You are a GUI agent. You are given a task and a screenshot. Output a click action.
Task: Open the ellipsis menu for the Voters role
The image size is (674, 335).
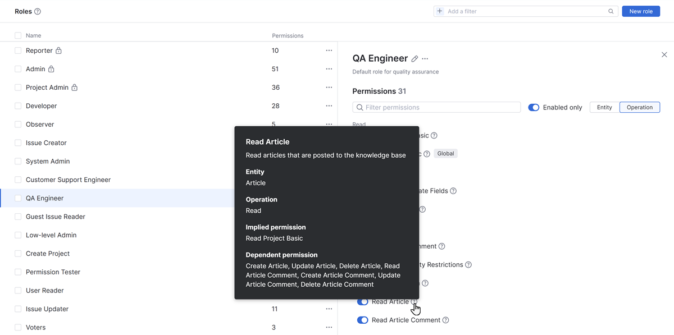(x=329, y=327)
